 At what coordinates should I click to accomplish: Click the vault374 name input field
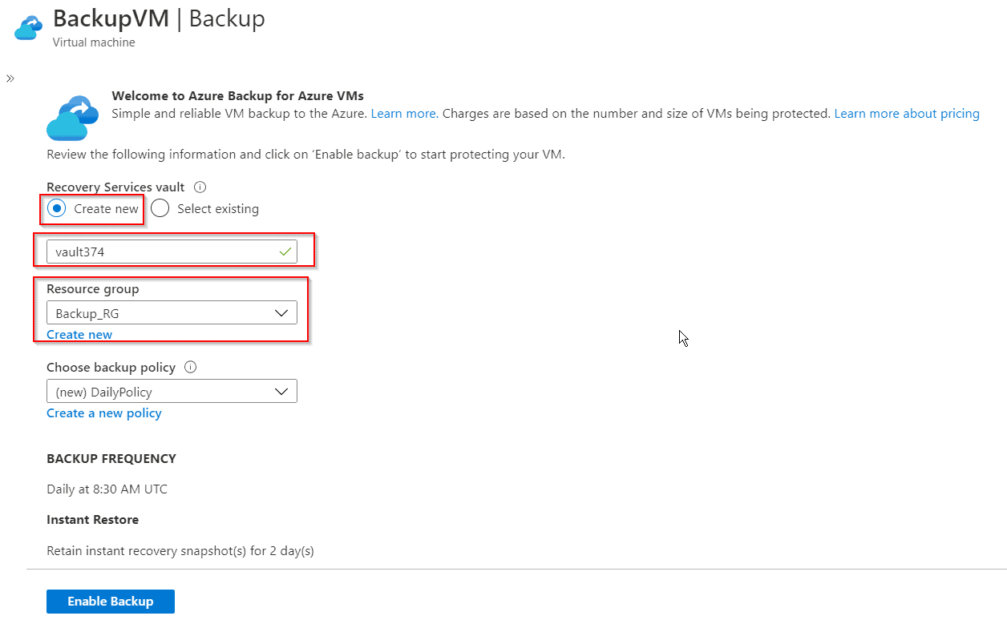click(x=160, y=252)
